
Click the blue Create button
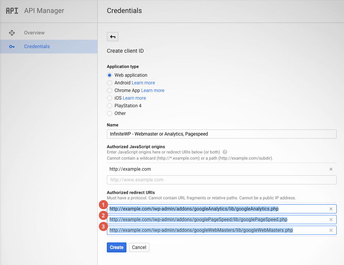pos(116,247)
